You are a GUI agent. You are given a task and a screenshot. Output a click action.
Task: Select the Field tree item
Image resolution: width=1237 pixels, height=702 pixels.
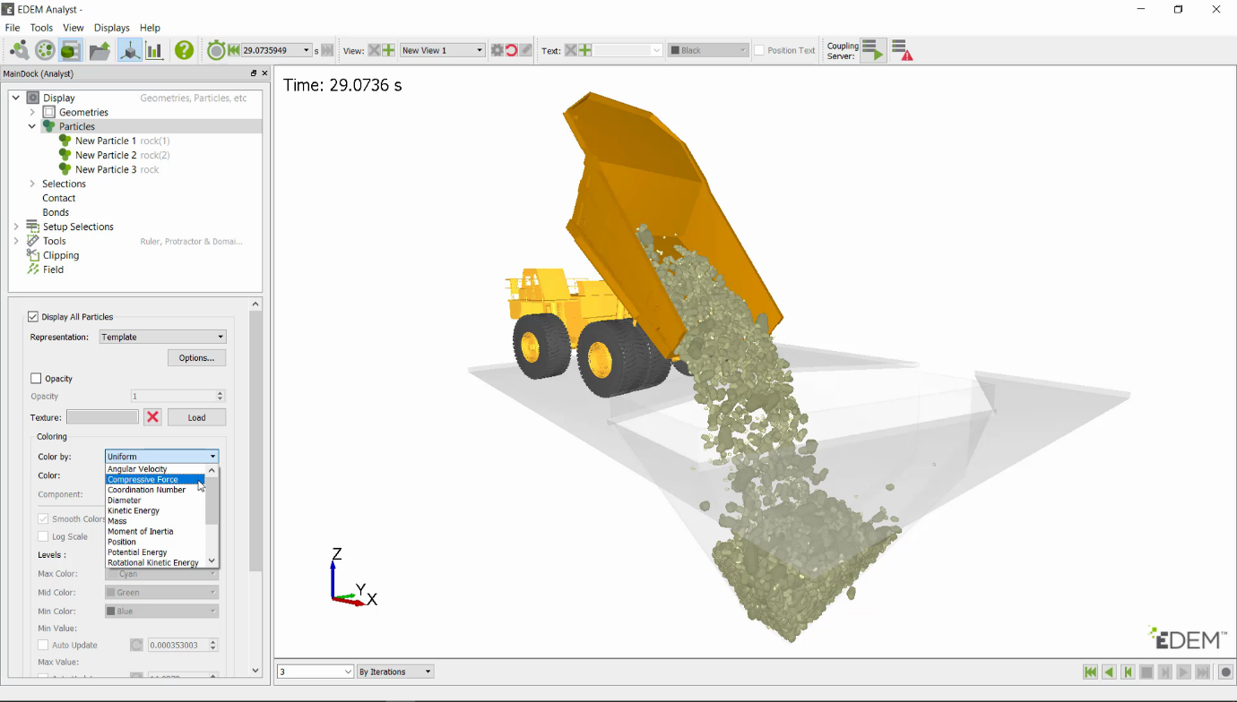[53, 270]
